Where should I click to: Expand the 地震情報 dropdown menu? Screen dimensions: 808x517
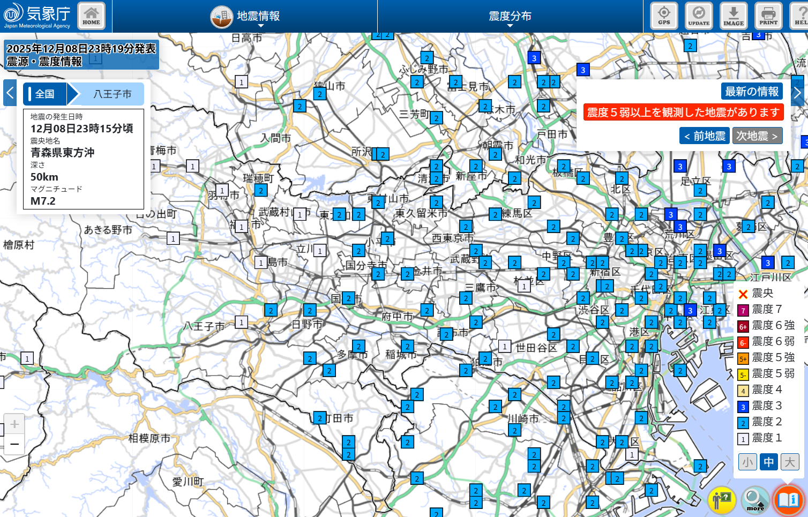(245, 17)
